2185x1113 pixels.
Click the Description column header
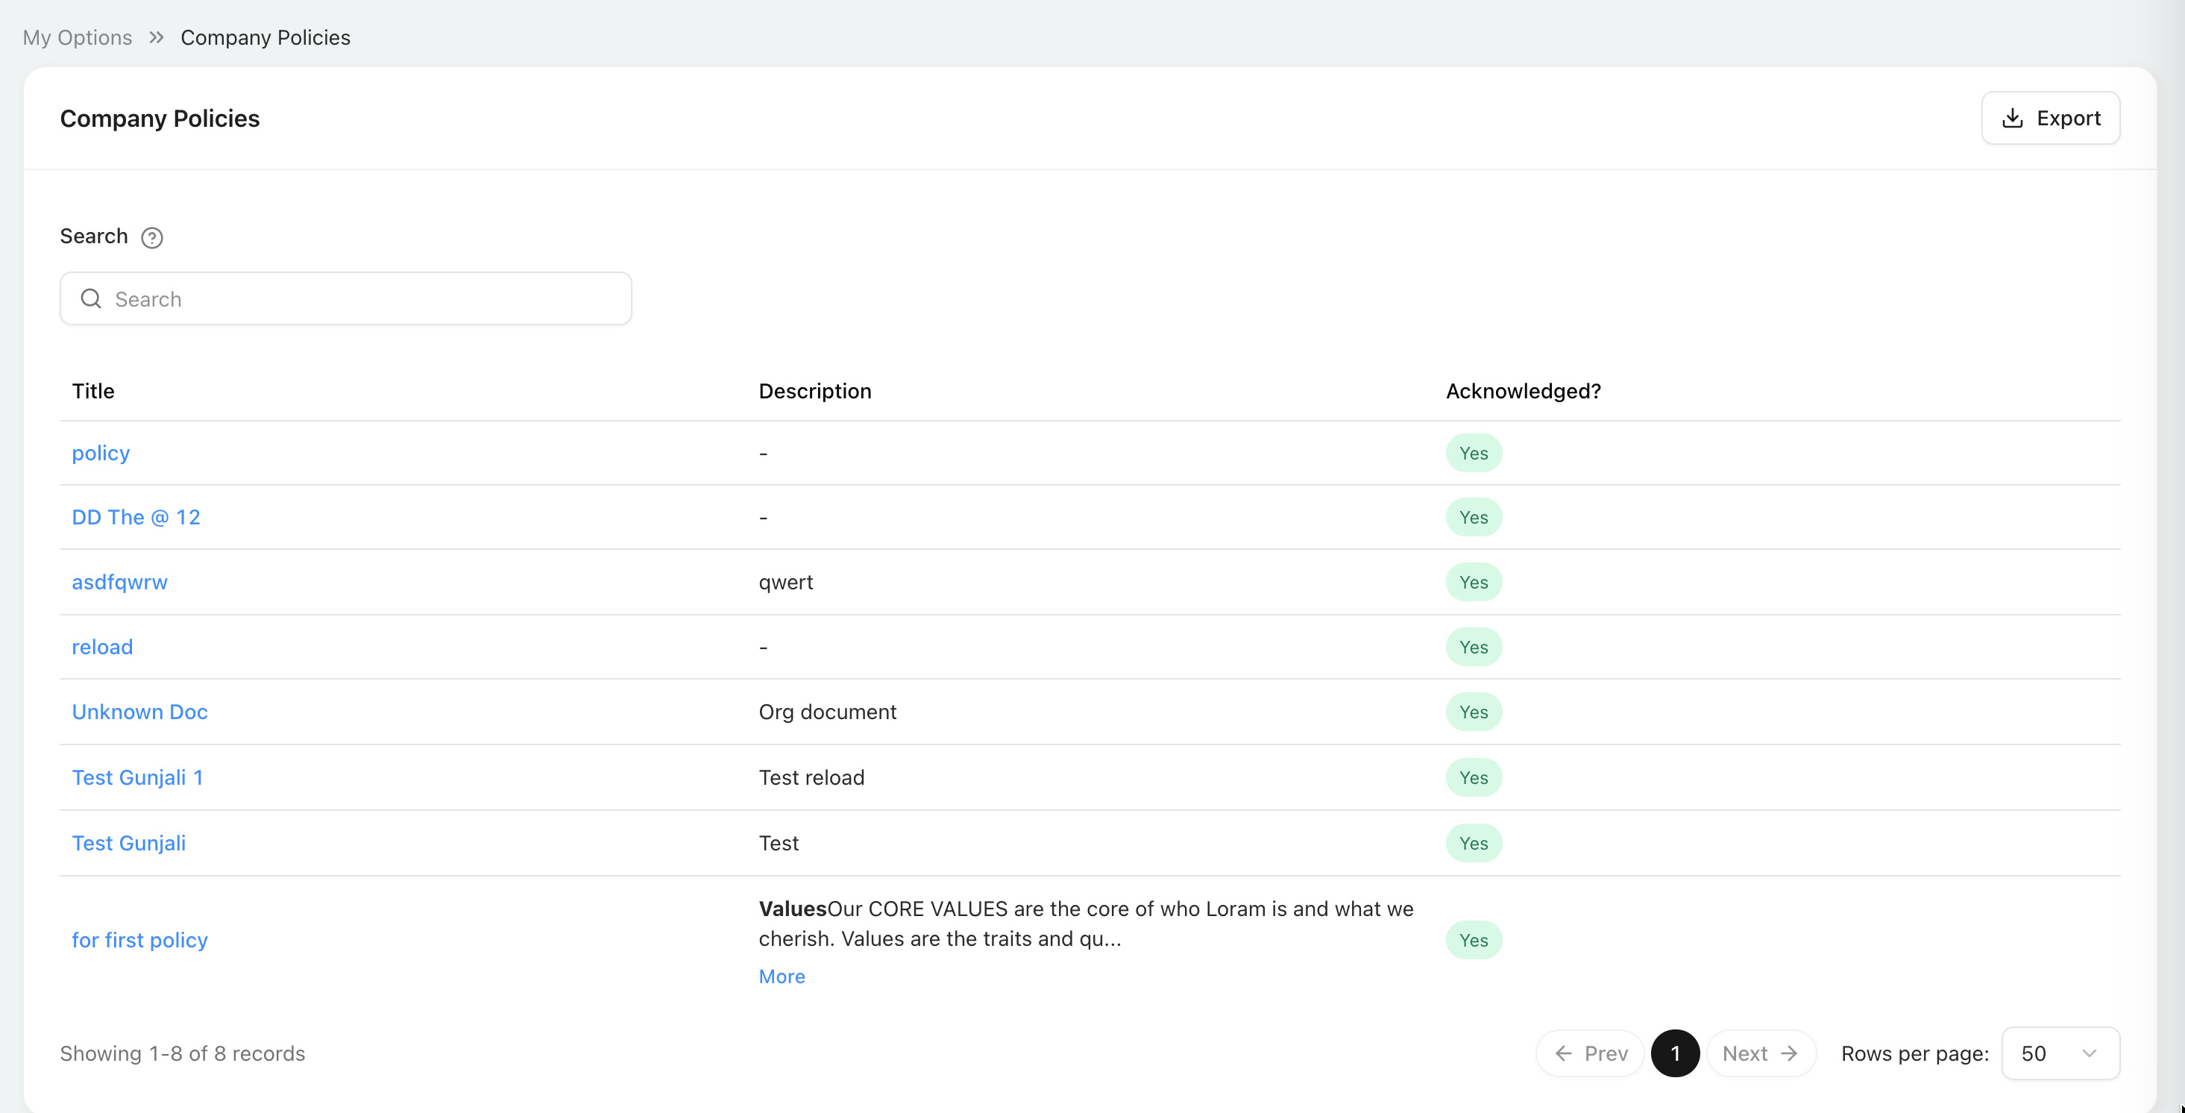coord(815,391)
